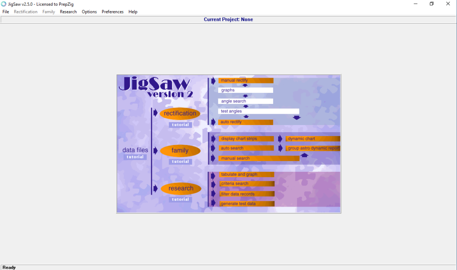Screen dimensions: 457x270
Task: Click arrow icon beside dynamic chart
Action: [280, 139]
